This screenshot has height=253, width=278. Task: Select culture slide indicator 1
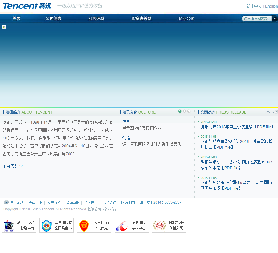click(180, 112)
